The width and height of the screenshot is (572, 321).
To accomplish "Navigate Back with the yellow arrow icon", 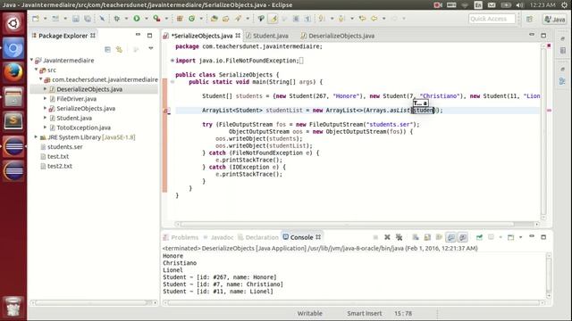I will pos(374,19).
